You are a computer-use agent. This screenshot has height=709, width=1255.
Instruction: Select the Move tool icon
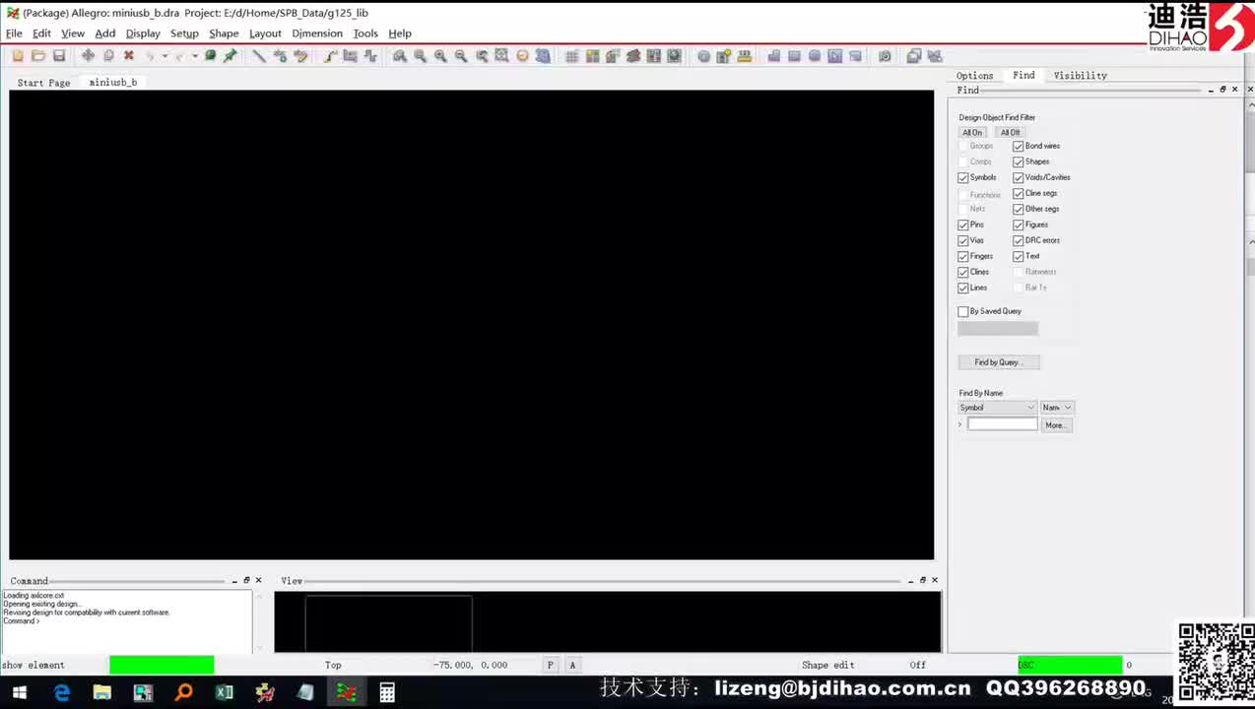(88, 56)
